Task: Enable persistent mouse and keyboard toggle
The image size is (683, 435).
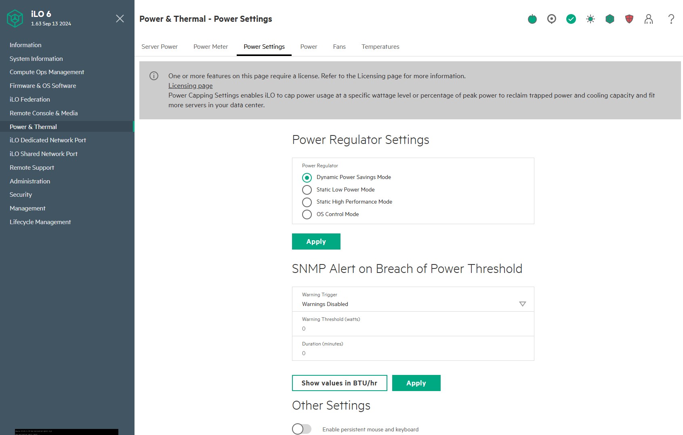Action: point(302,429)
